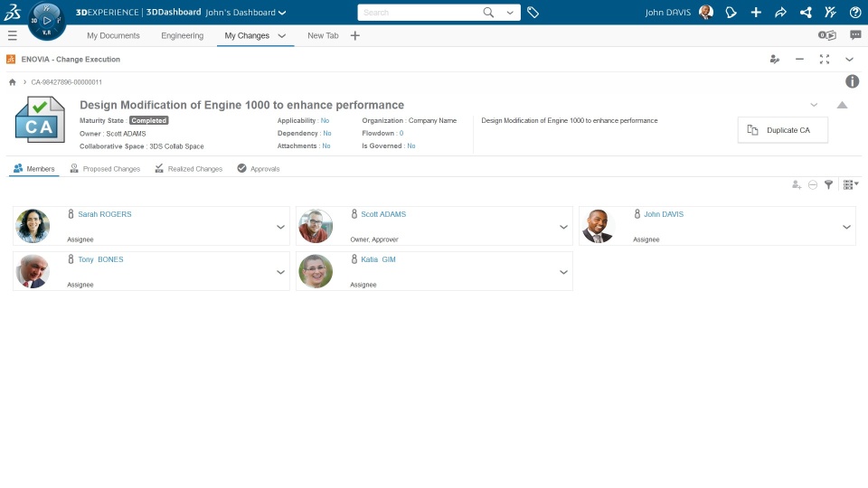Open John's Dashboard dropdown

(246, 12)
